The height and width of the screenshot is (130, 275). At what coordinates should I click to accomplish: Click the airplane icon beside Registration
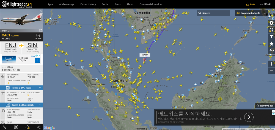[x=3, y=76]
